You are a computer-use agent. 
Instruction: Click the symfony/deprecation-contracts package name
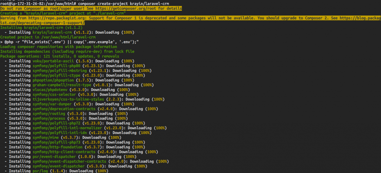(64, 109)
